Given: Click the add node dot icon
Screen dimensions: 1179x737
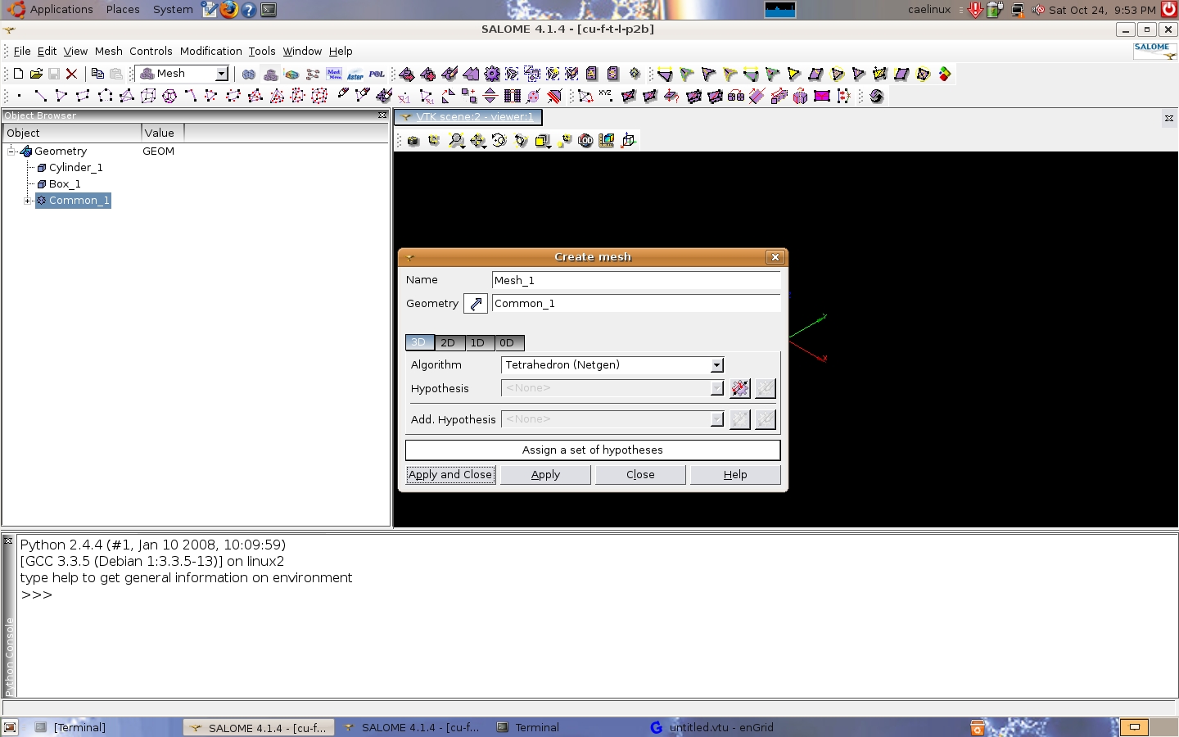Looking at the screenshot, I should (19, 96).
